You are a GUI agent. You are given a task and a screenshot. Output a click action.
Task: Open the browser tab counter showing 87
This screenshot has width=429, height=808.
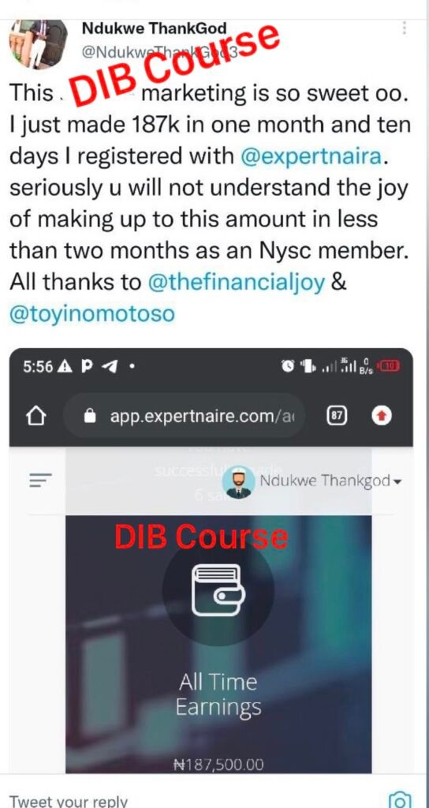point(337,416)
